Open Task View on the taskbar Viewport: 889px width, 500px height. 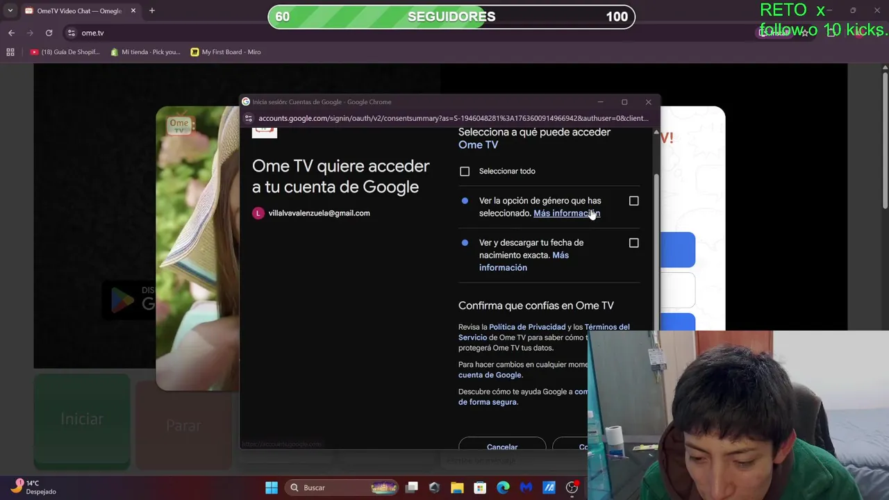click(x=412, y=487)
